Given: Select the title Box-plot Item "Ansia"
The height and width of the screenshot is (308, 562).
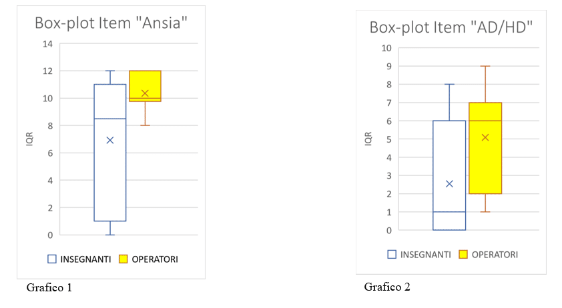Looking at the screenshot, I should tap(111, 23).
